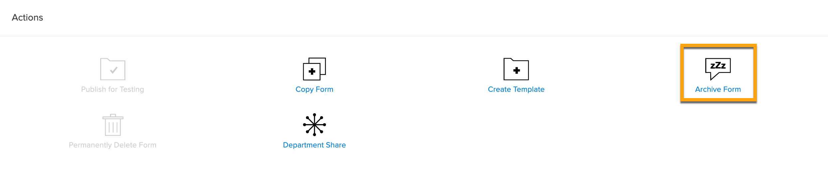828x169 pixels.
Task: Click the Publish for Testing folder icon
Action: 113,69
